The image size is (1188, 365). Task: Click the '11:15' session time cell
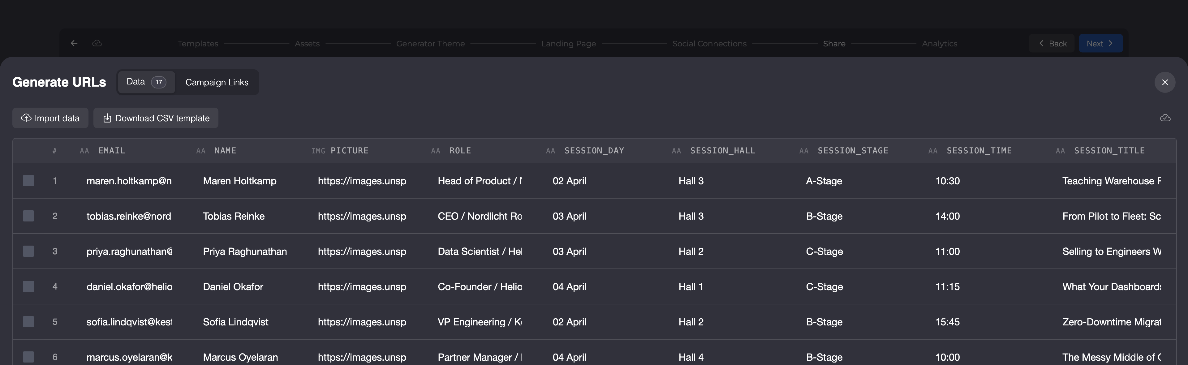947,287
